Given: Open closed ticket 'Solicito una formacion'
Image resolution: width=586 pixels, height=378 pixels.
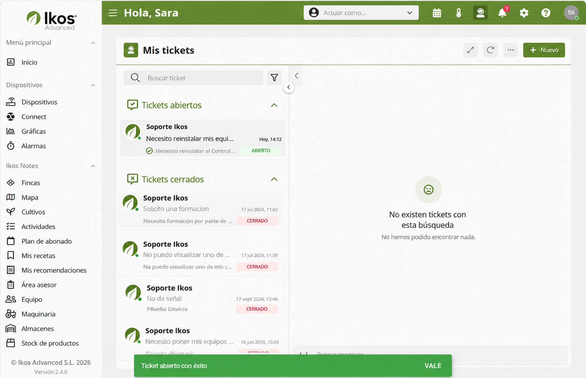Looking at the screenshot, I should pyautogui.click(x=200, y=209).
